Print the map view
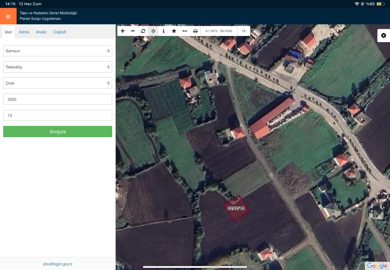 [x=195, y=31]
